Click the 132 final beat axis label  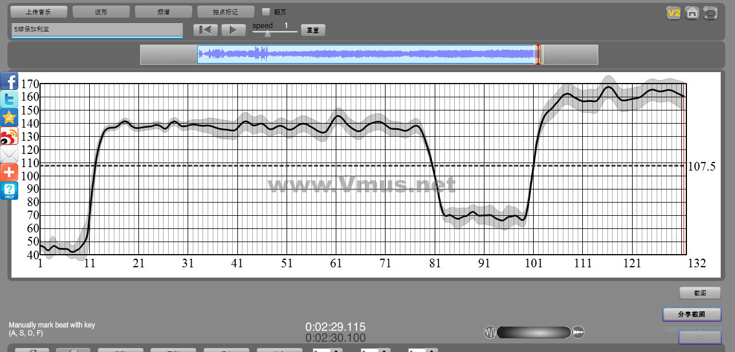696,263
